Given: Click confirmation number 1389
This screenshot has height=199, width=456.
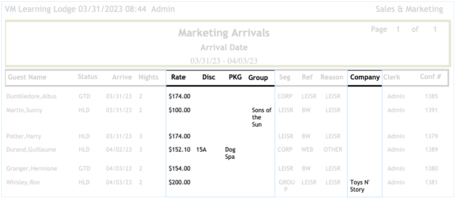Looking at the screenshot, I should pos(431,149).
